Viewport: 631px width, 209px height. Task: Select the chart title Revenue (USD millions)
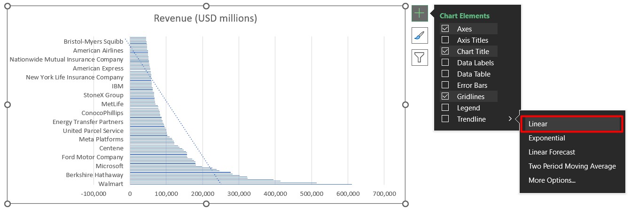point(205,18)
